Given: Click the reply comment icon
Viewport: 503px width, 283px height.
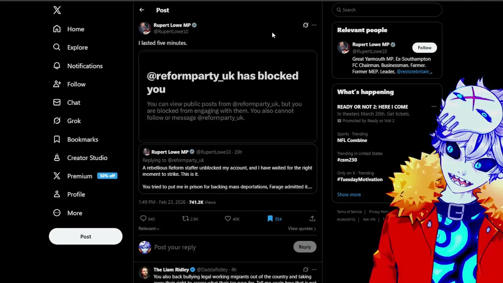Looking at the screenshot, I should 143,219.
